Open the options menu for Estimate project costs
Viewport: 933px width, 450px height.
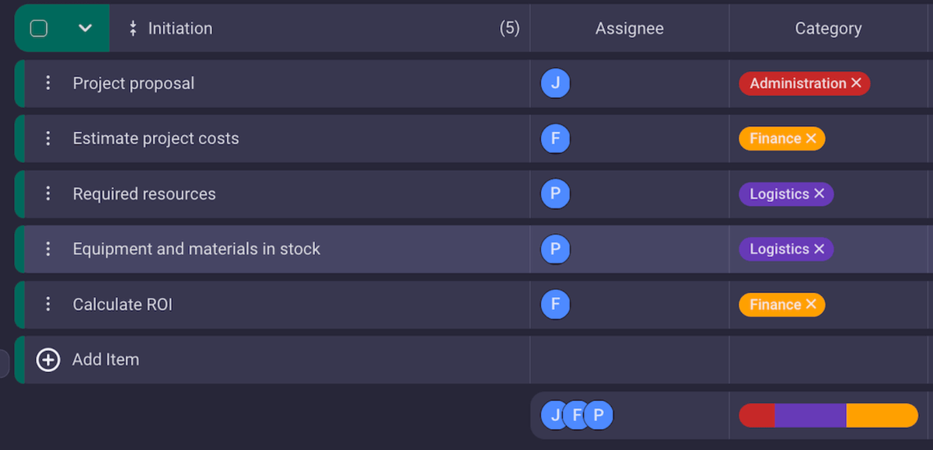point(48,138)
